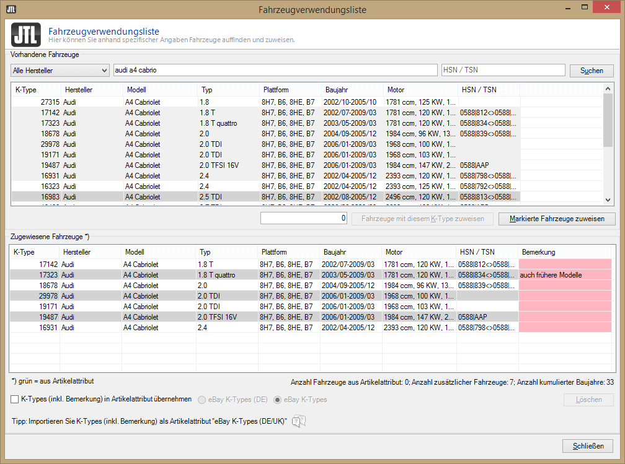
Task: Enable K-Types in Artikelattribut übernehmen checkbox
Action: click(15, 400)
